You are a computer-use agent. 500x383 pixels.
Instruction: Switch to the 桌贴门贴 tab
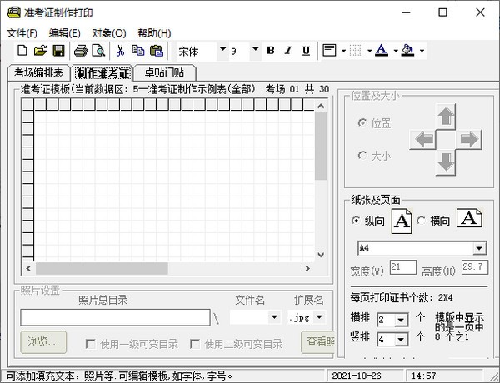point(164,73)
